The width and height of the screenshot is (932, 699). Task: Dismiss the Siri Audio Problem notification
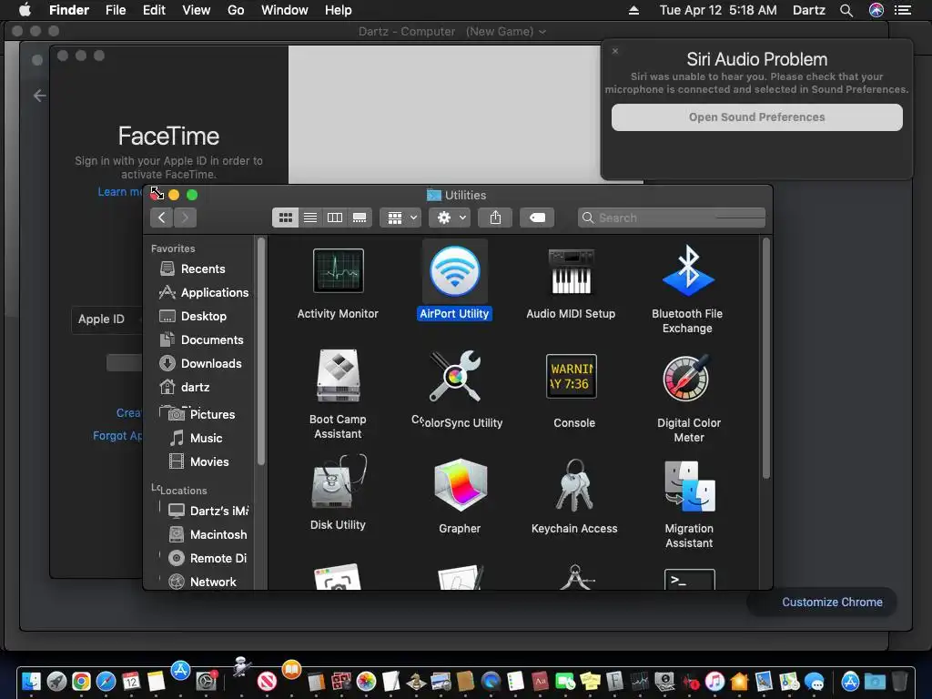point(615,51)
